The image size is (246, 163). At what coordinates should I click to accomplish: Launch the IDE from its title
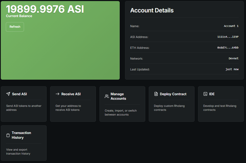pos(212,94)
